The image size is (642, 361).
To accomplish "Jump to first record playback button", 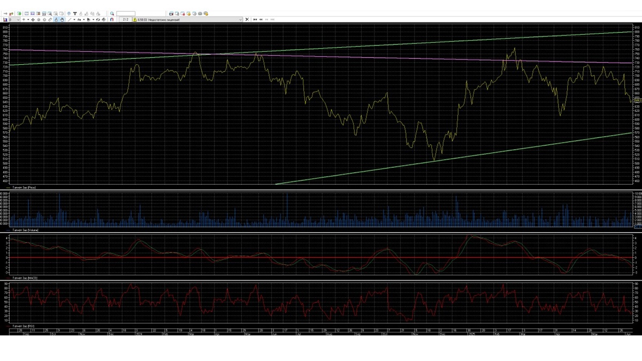I will tap(255, 19).
